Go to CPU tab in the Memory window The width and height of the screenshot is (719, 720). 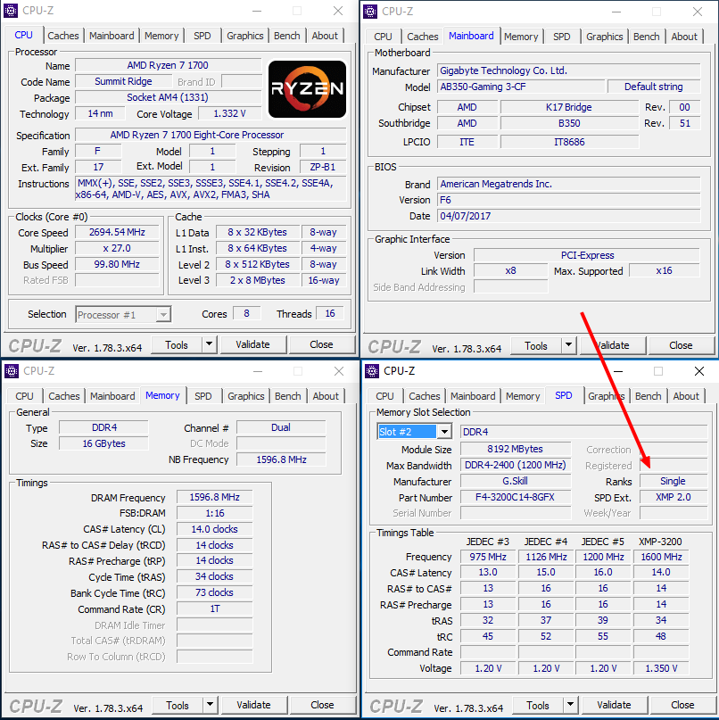(24, 396)
